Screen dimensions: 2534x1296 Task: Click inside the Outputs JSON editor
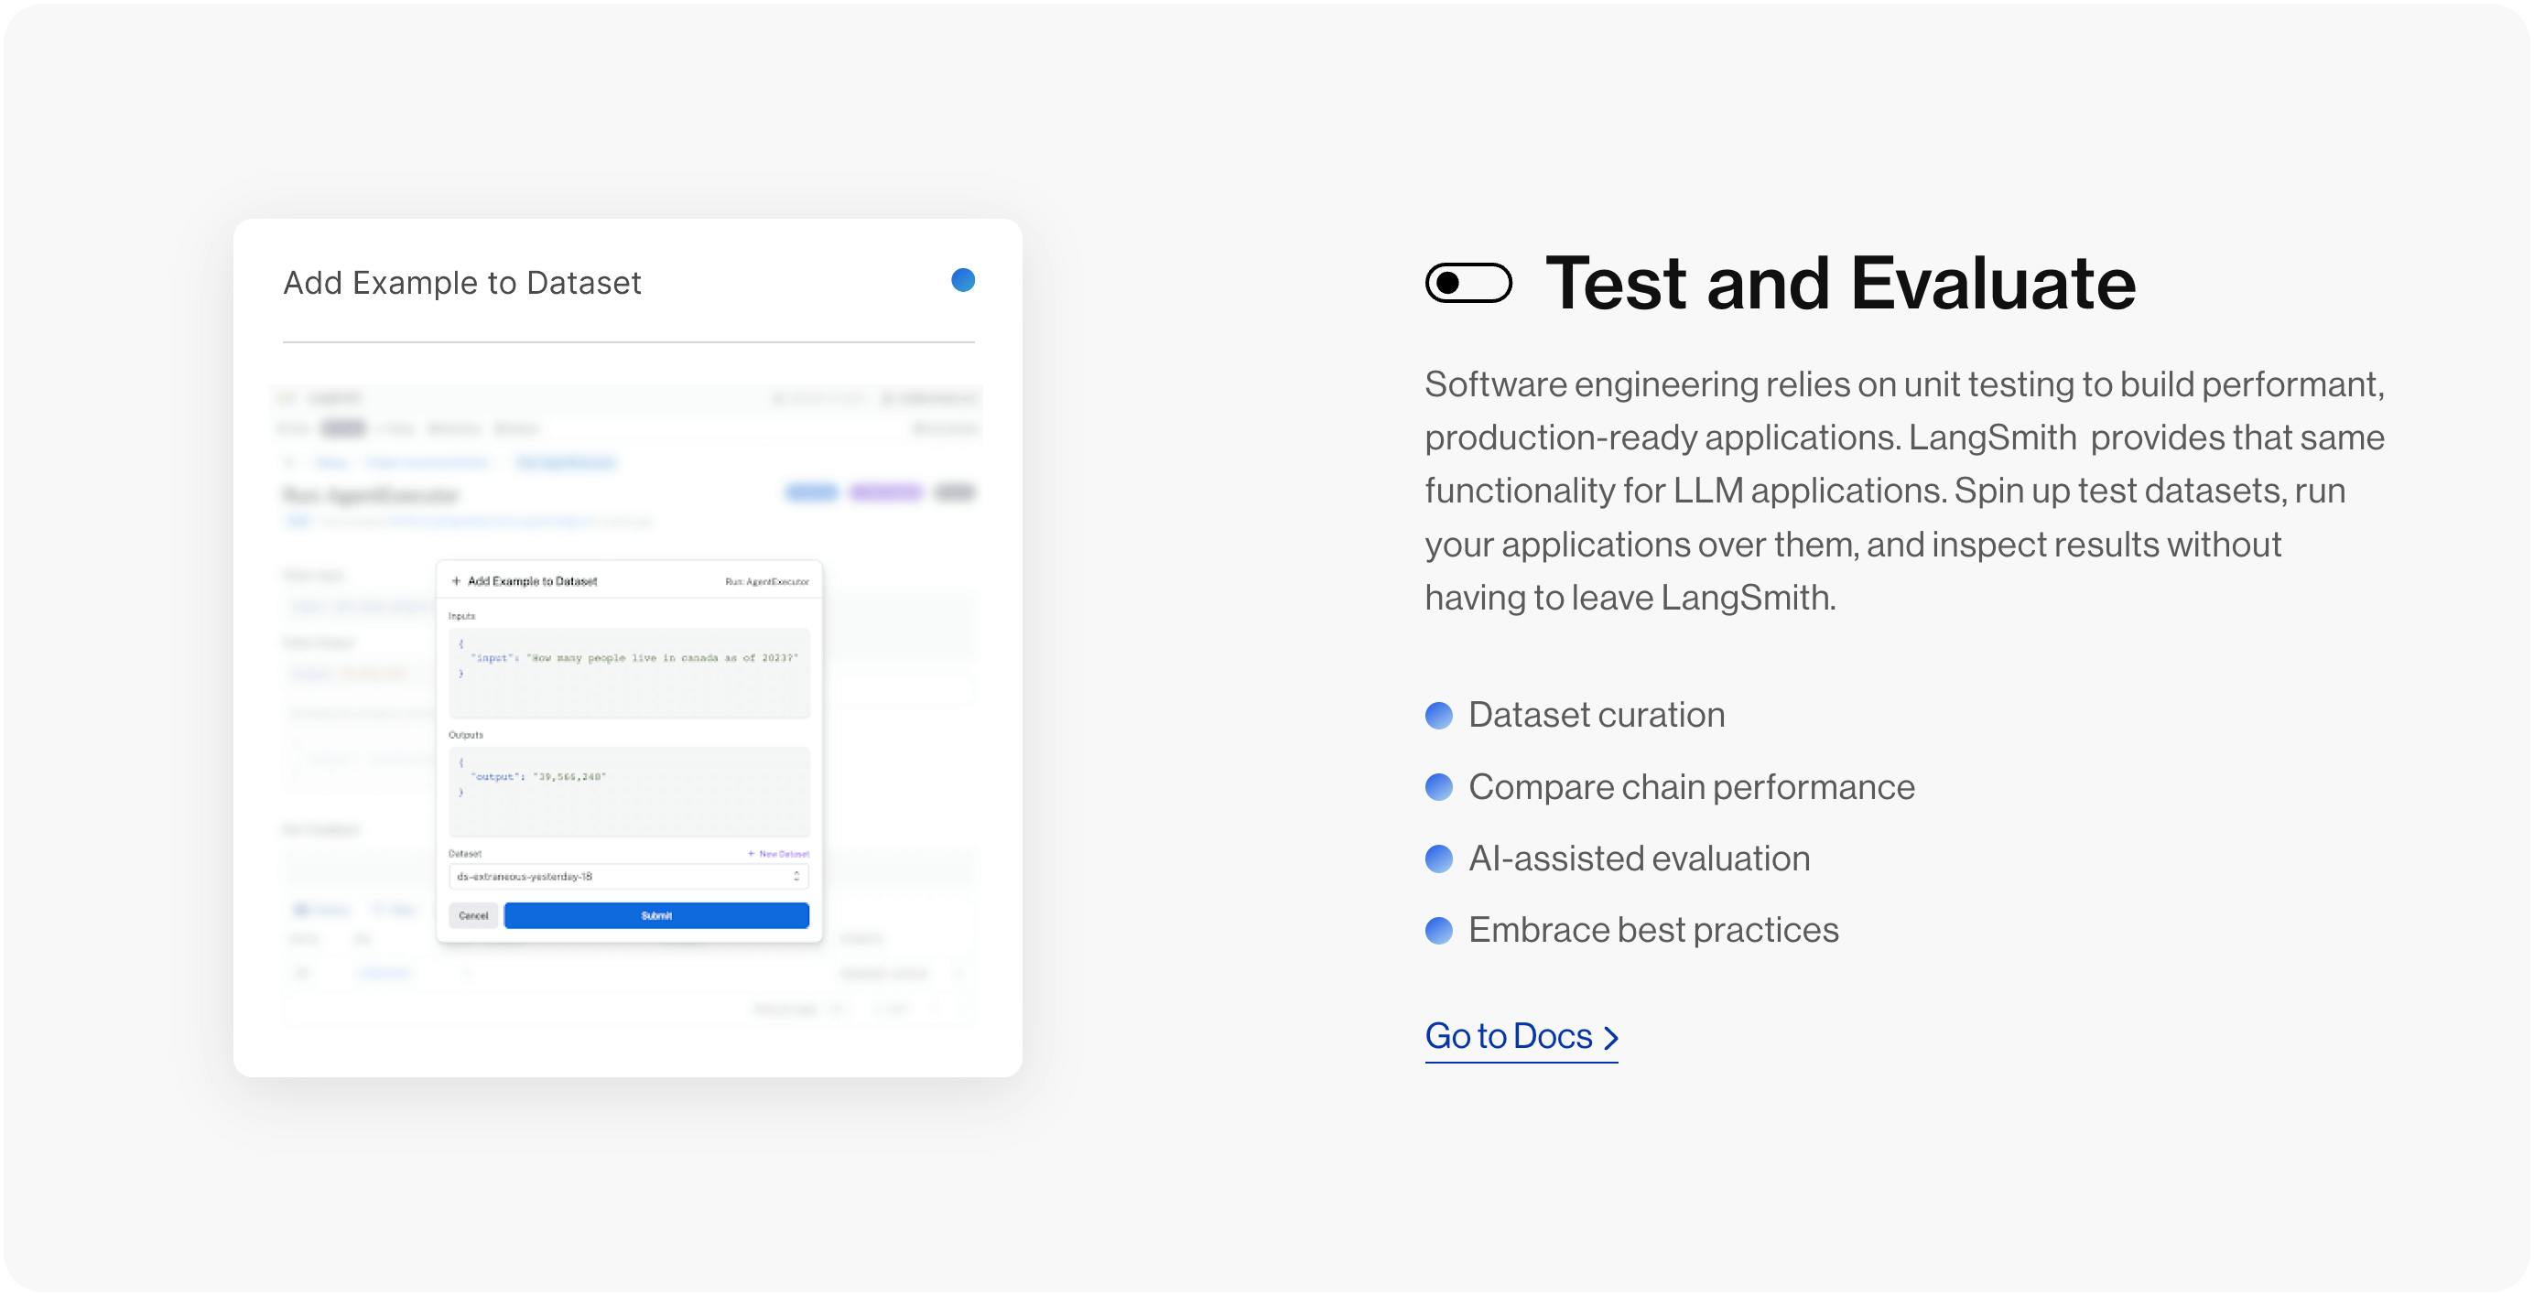coord(629,793)
